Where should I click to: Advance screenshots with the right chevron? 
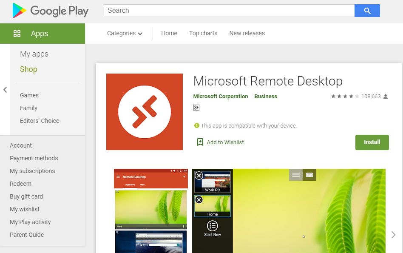[x=393, y=235]
